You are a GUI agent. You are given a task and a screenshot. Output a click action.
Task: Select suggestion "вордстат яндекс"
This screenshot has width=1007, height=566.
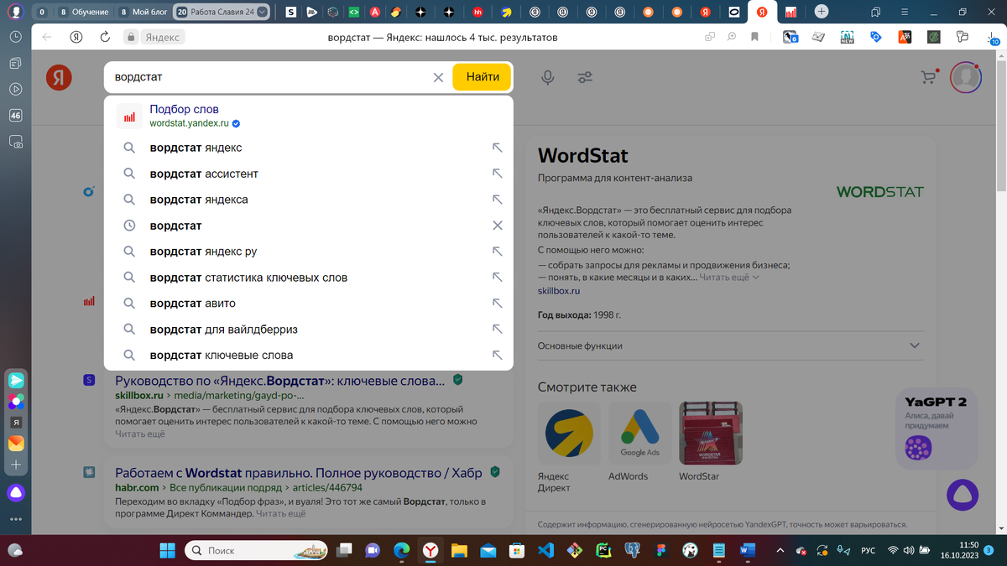pos(309,148)
